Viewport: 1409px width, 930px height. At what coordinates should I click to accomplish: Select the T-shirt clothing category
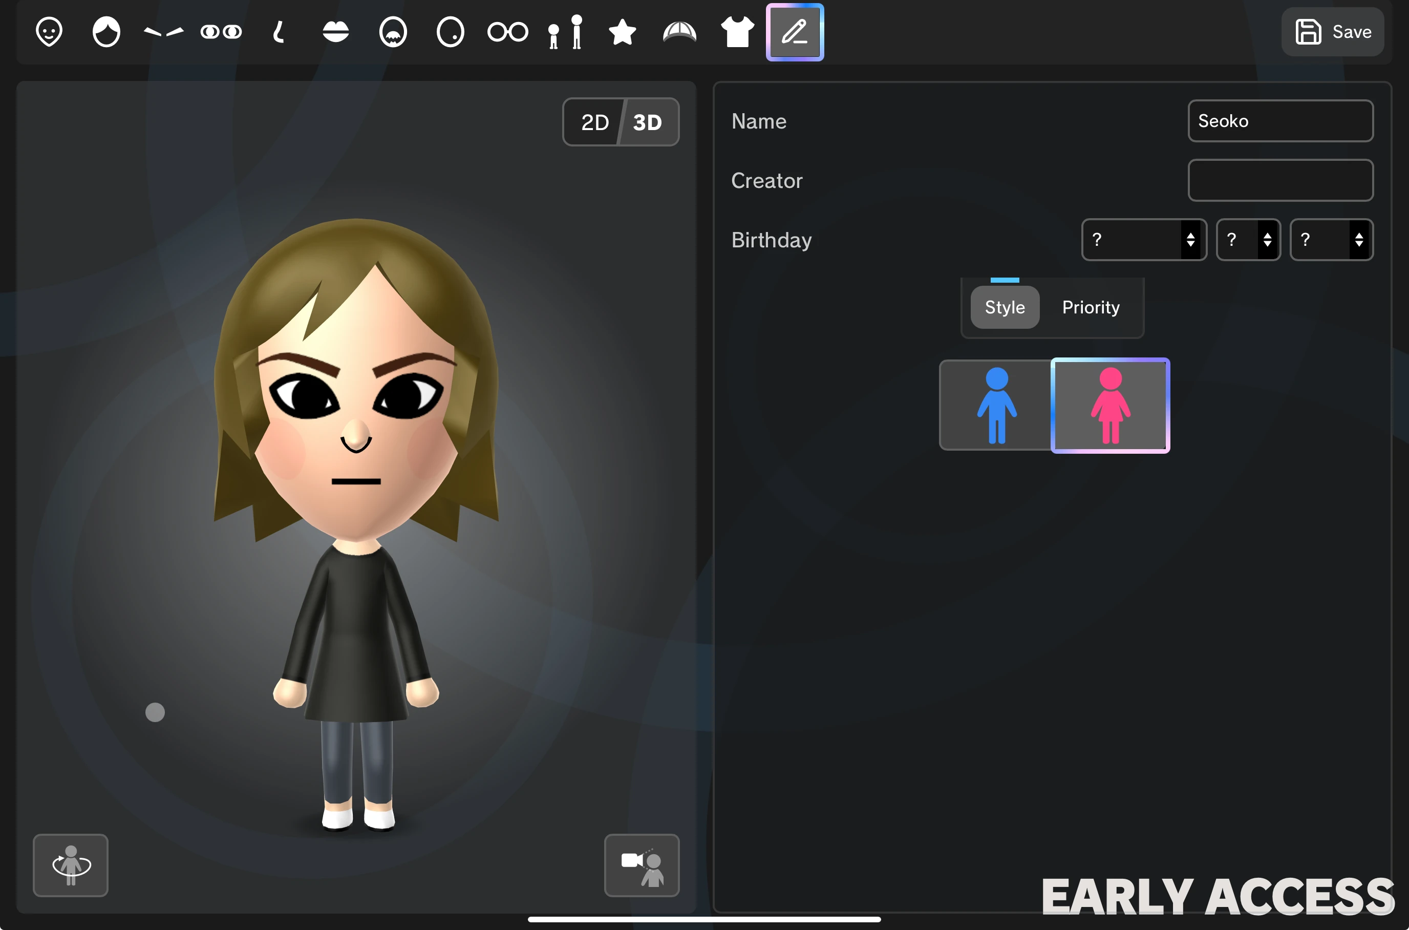[x=737, y=32]
